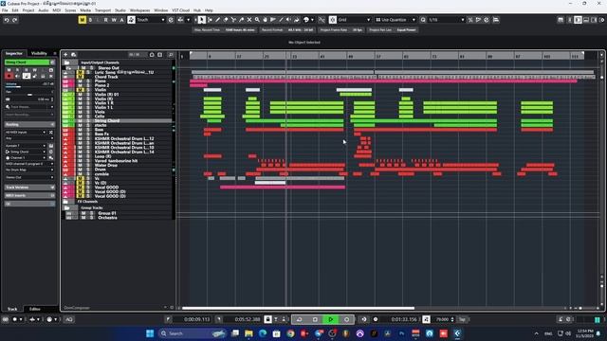Open the File menu
The image size is (607, 341).
pyautogui.click(x=5, y=10)
